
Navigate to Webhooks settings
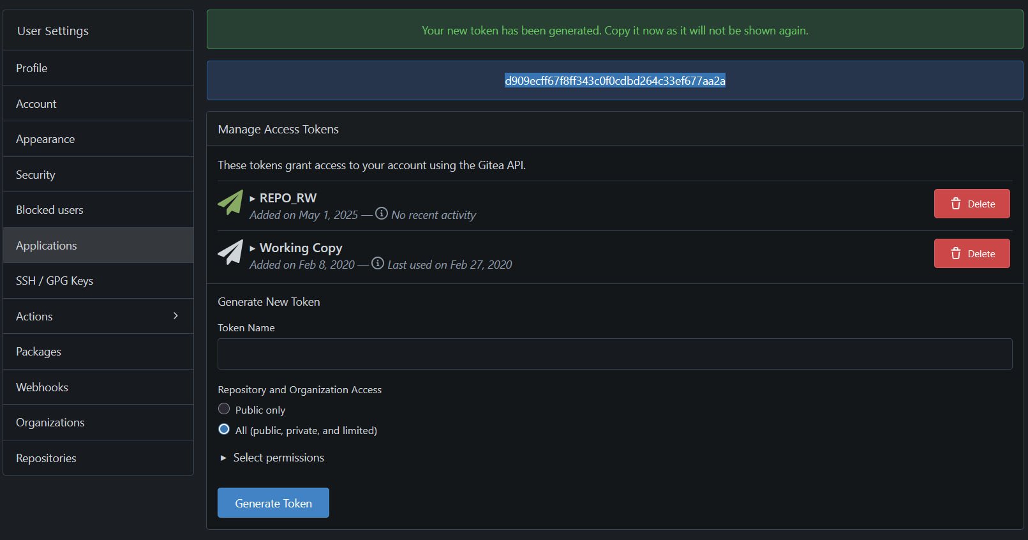[x=42, y=387]
